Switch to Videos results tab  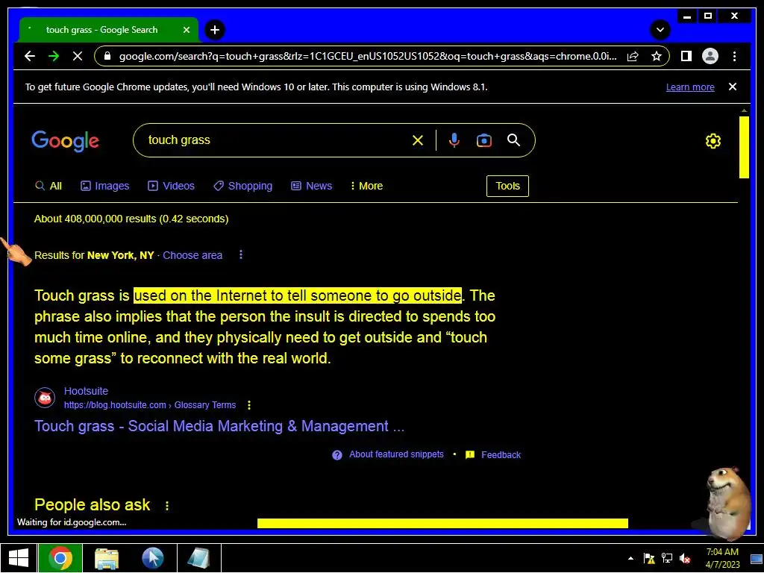[171, 186]
